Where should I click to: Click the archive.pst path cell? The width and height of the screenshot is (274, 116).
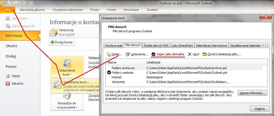click(x=187, y=68)
